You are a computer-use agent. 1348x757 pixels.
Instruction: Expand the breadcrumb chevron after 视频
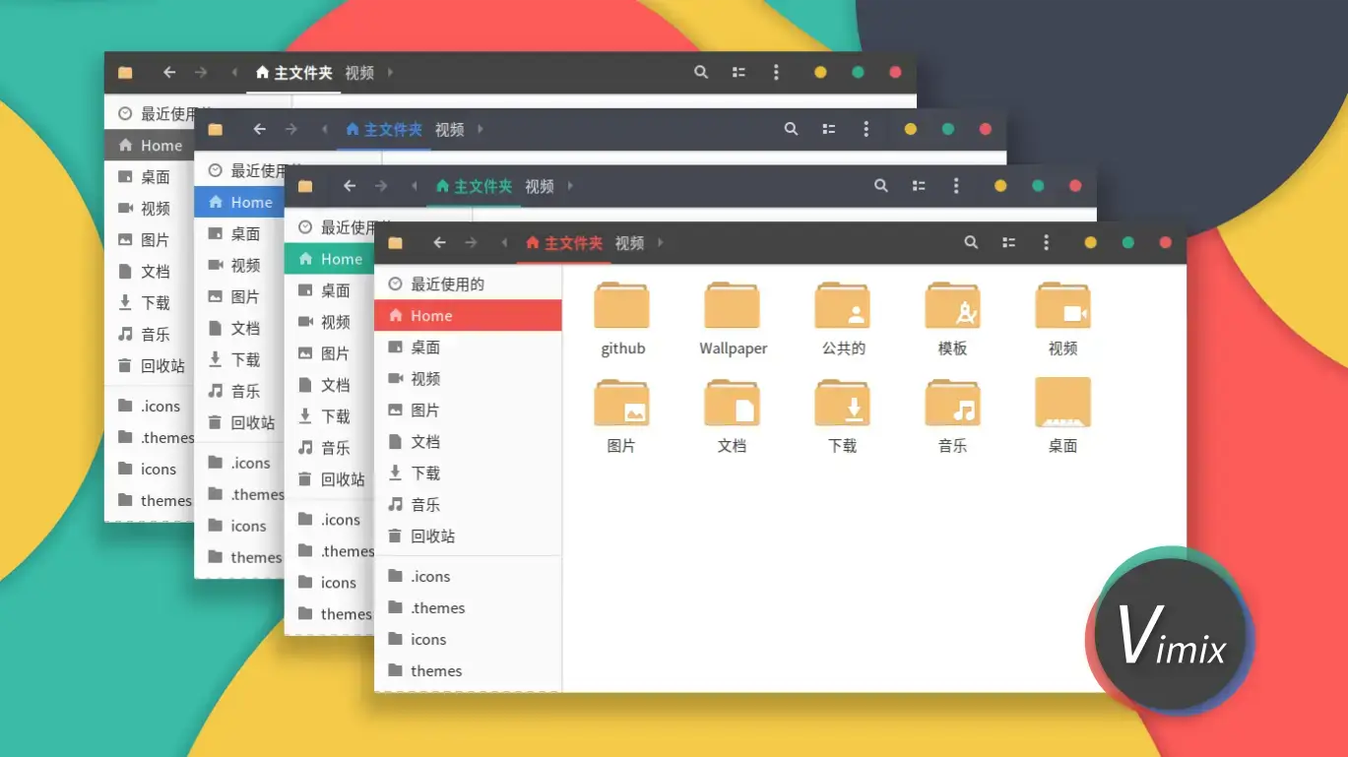pyautogui.click(x=658, y=242)
